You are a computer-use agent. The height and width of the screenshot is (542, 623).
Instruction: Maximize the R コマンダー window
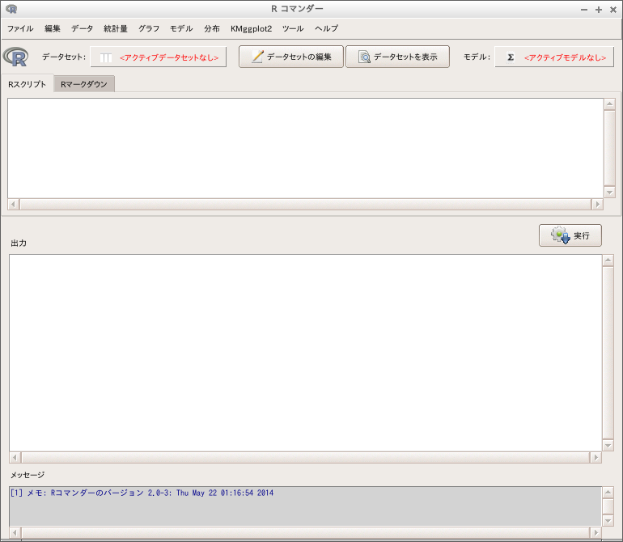[599, 10]
